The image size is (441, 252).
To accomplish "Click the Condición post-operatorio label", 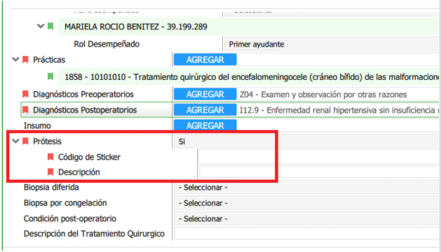I will click(x=69, y=218).
